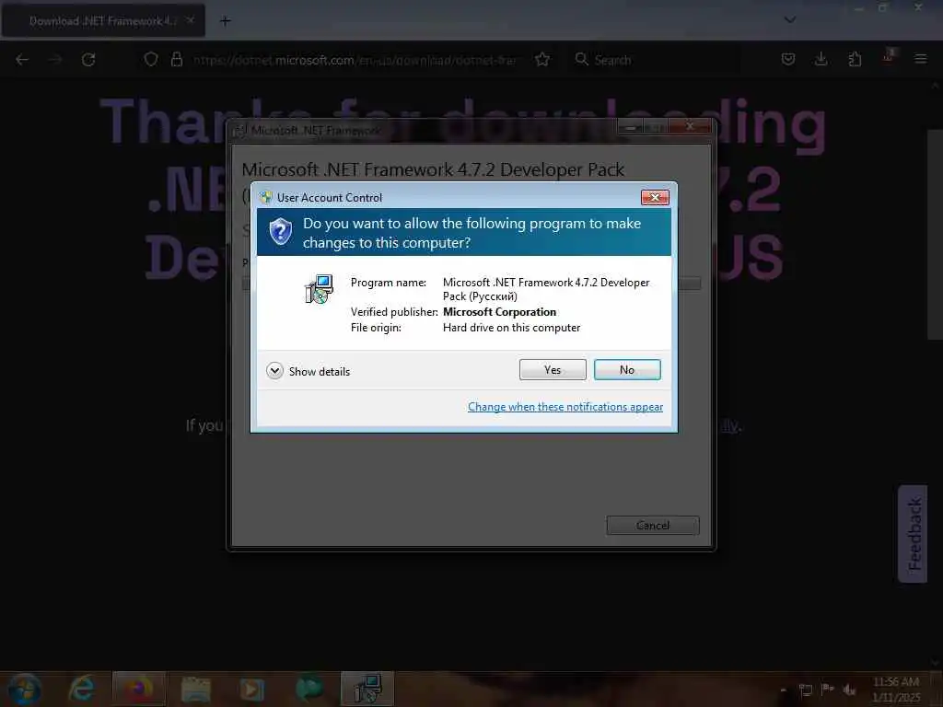The width and height of the screenshot is (943, 707).
Task: Click the UAC shield question icon
Action: [280, 232]
